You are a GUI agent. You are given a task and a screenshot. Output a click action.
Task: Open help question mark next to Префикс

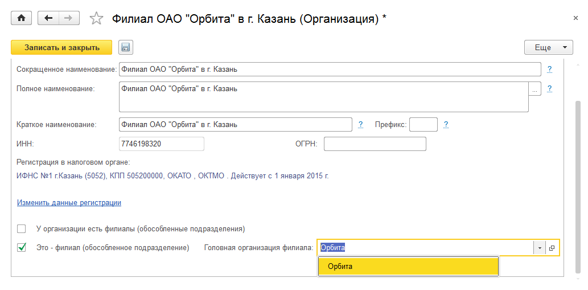[x=446, y=124]
